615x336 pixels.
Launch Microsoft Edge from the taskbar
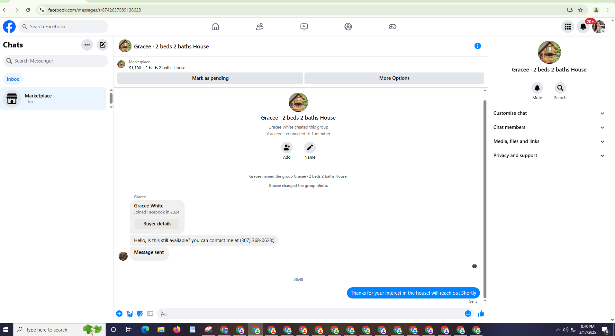[x=145, y=330]
